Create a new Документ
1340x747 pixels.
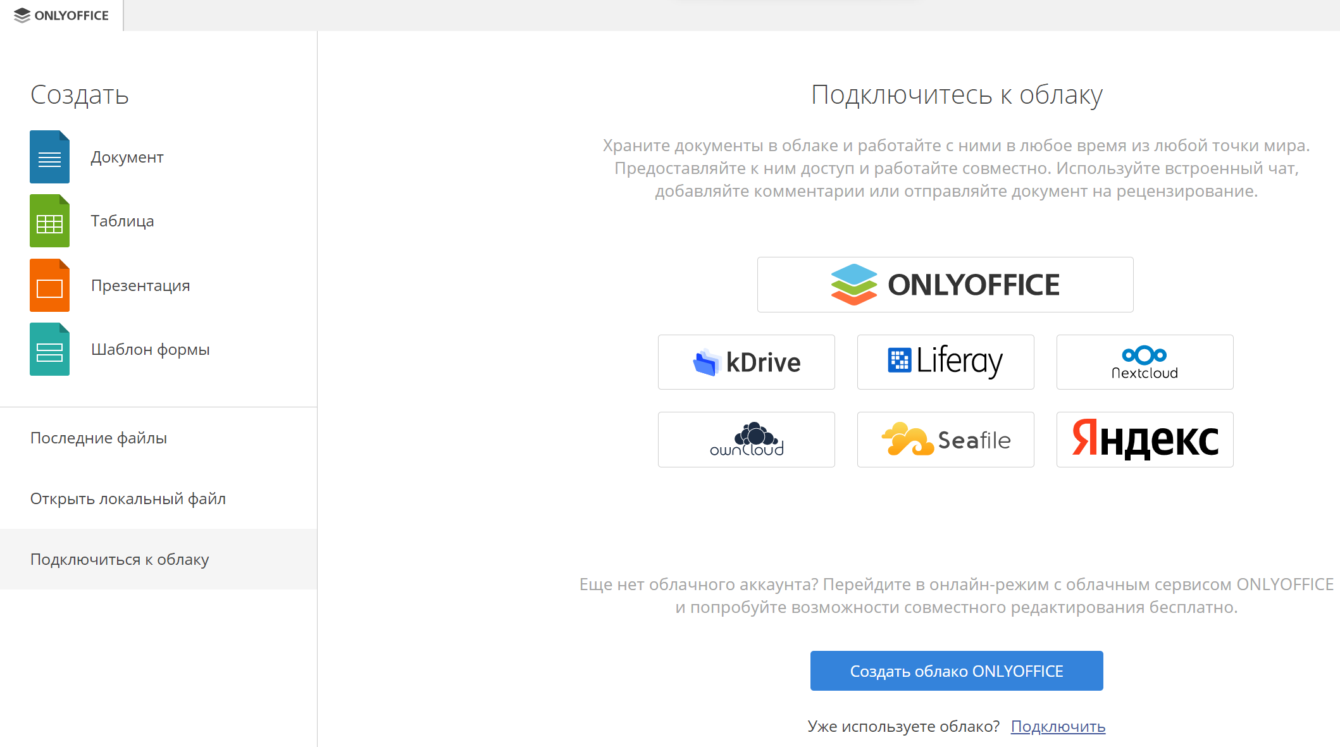(127, 157)
